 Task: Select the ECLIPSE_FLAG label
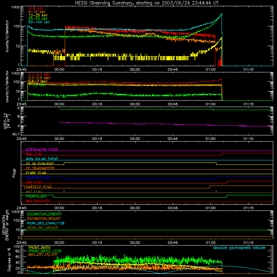click(38, 178)
